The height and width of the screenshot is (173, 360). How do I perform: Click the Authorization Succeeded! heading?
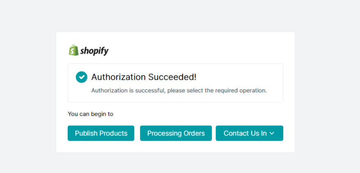(144, 77)
